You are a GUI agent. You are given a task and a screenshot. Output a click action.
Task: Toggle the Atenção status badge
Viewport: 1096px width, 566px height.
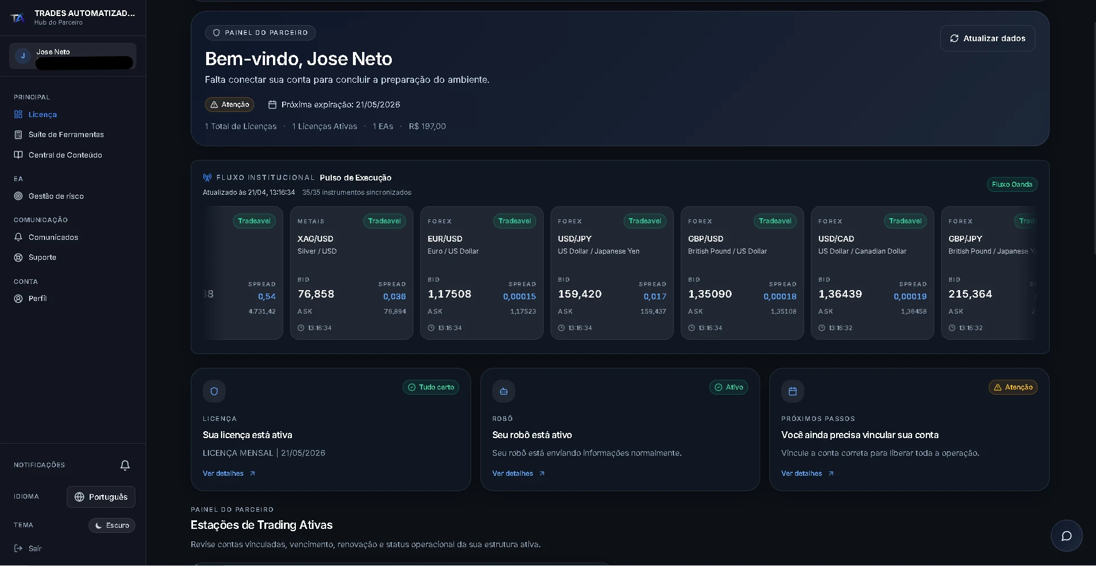coord(229,105)
